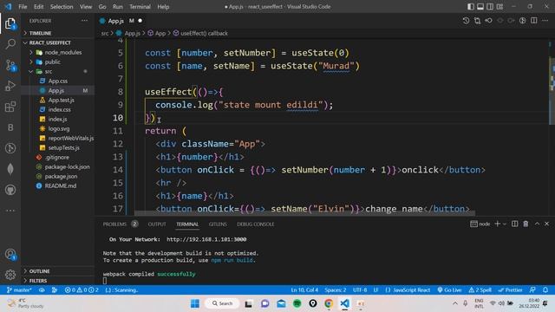Click Spaces: 2 indentation setting
Image resolution: width=555 pixels, height=312 pixels.
coord(336,290)
